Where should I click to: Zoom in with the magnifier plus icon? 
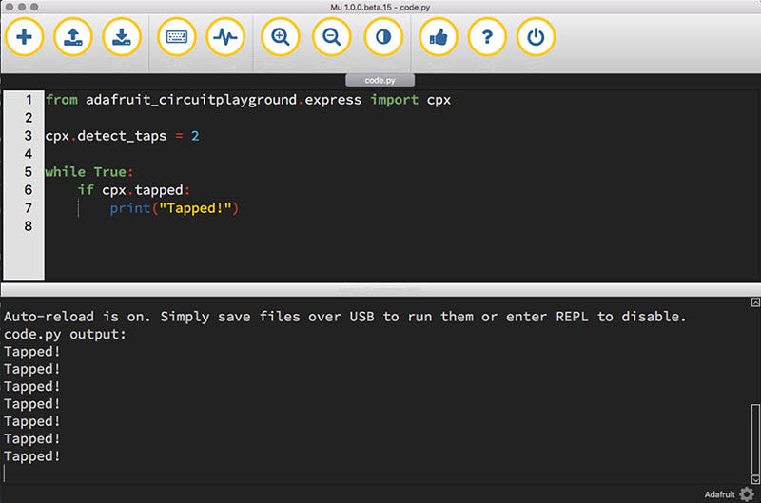pos(281,38)
